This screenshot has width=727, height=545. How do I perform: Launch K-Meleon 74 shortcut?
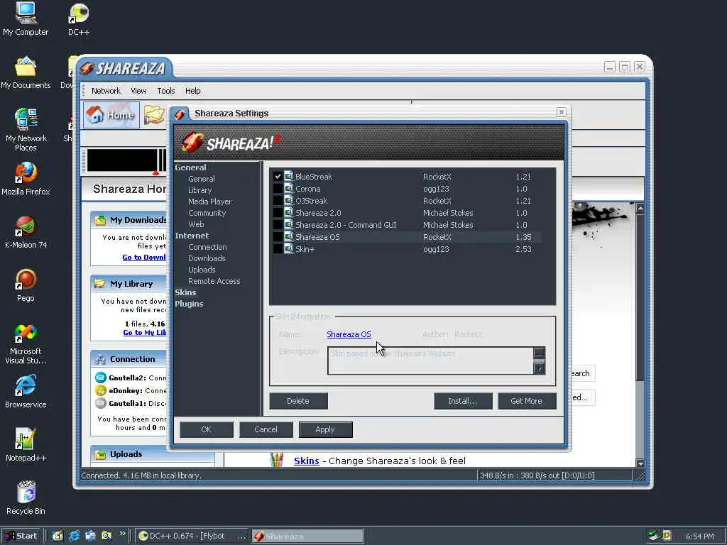coord(26,232)
